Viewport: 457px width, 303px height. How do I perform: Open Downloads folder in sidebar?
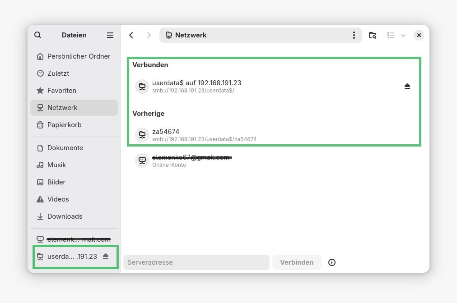coord(74,216)
